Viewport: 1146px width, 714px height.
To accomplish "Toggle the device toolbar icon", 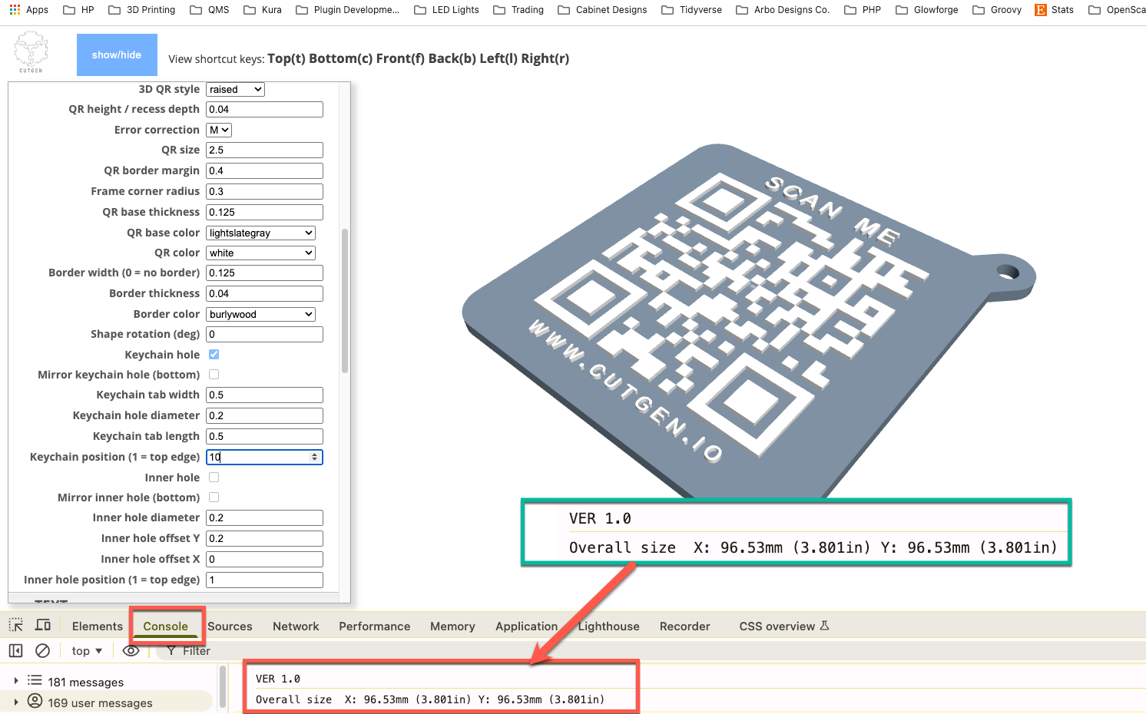I will pyautogui.click(x=43, y=625).
